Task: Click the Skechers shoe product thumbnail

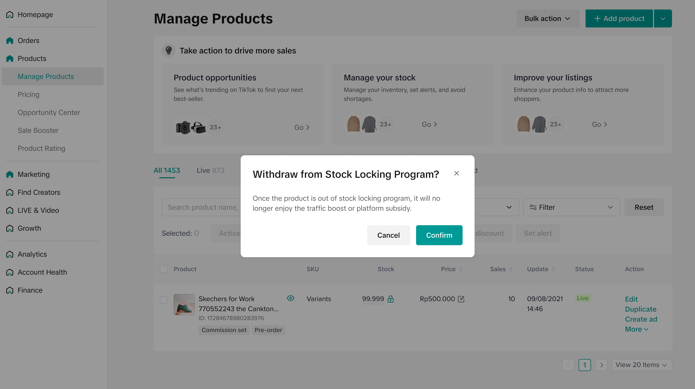Action: [x=184, y=305]
